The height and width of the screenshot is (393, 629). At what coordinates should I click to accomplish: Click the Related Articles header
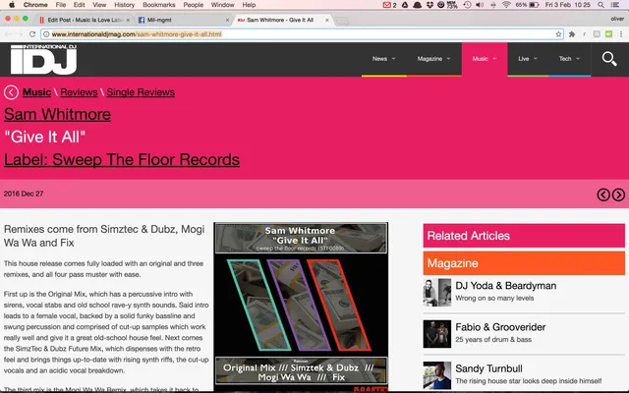524,236
